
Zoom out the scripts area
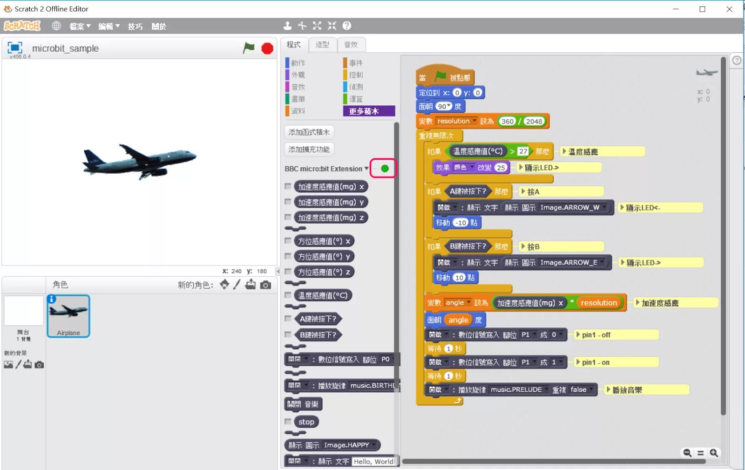point(687,453)
